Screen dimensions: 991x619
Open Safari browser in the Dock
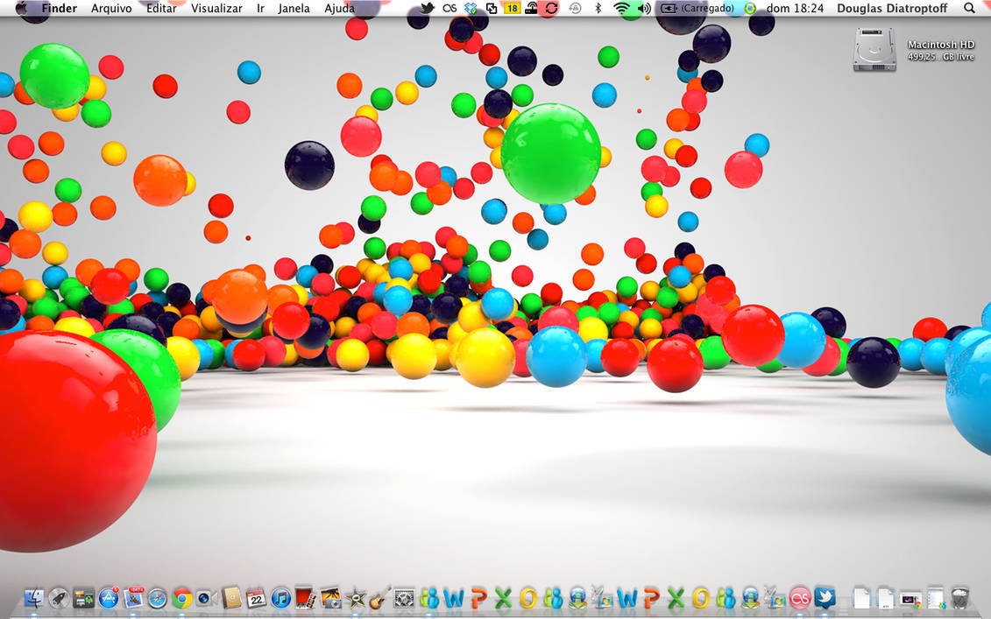(158, 598)
